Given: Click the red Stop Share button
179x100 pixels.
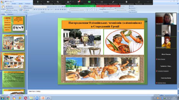Looking at the screenshot, I should click(x=108, y=6).
